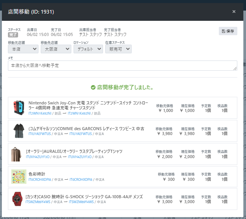Click into the メモ text field
This screenshot has width=246, height=219.
(x=123, y=65)
